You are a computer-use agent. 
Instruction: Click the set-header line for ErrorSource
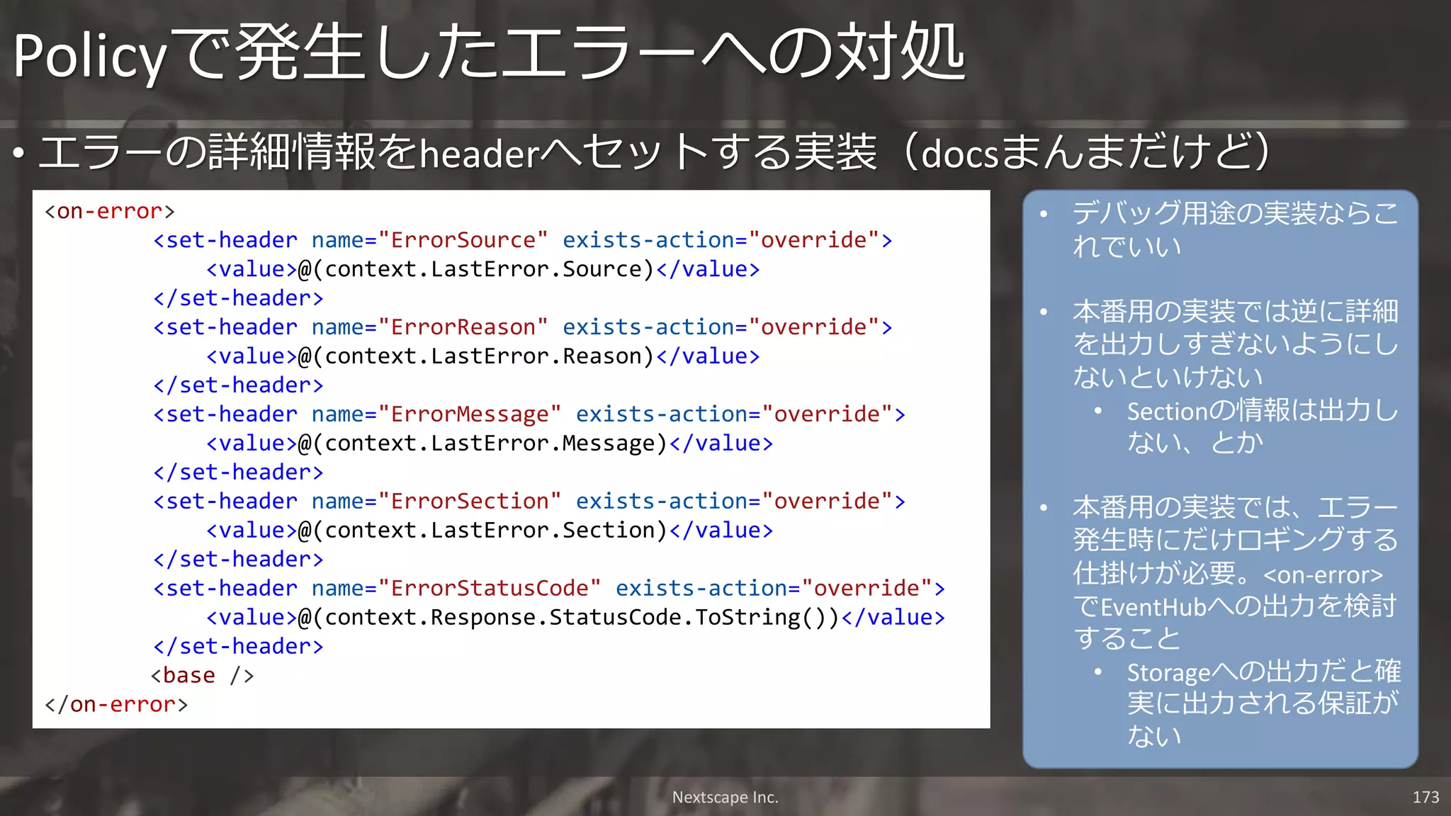(x=523, y=240)
